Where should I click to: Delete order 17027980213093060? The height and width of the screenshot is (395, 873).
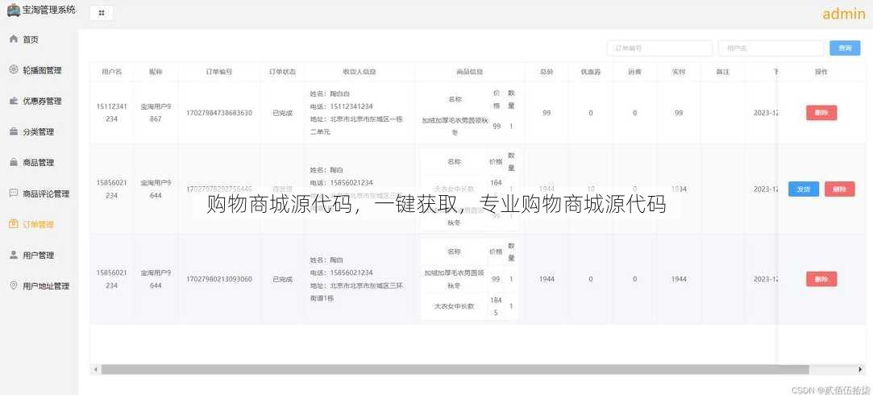pyautogui.click(x=821, y=279)
